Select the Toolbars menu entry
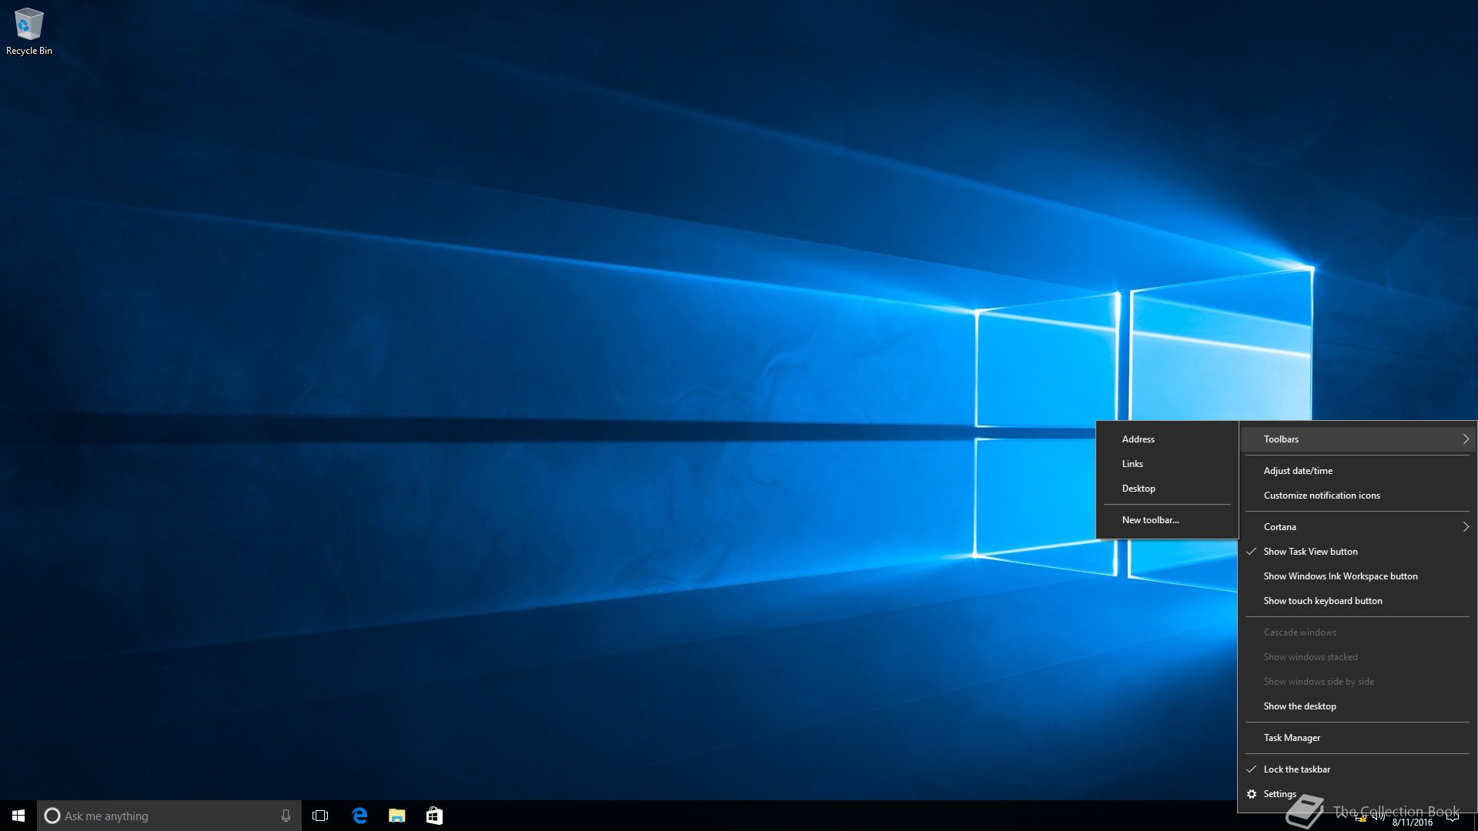 coord(1358,439)
